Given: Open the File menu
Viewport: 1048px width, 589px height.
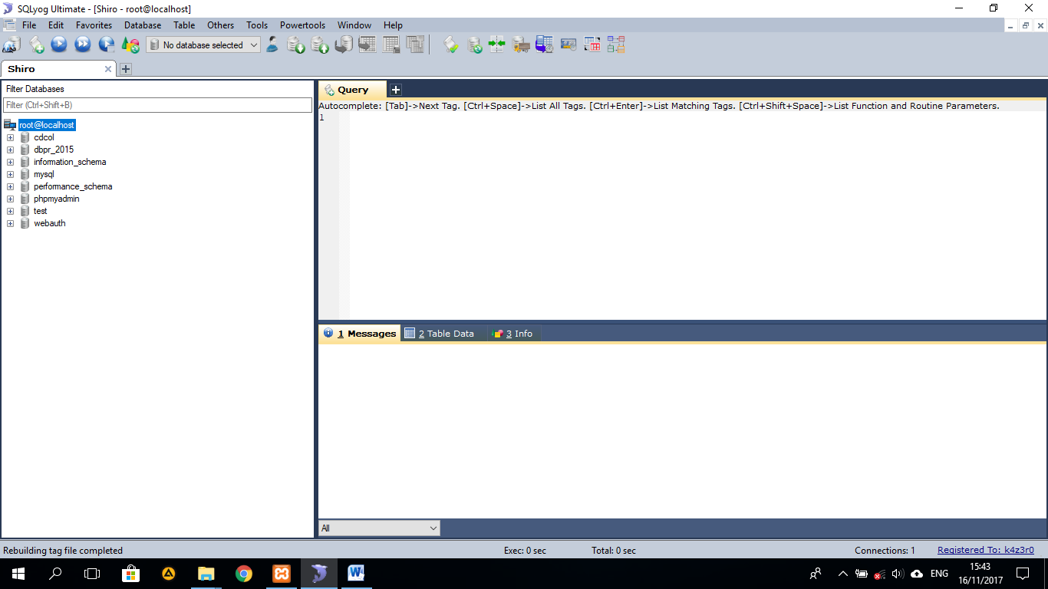Looking at the screenshot, I should pyautogui.click(x=29, y=25).
